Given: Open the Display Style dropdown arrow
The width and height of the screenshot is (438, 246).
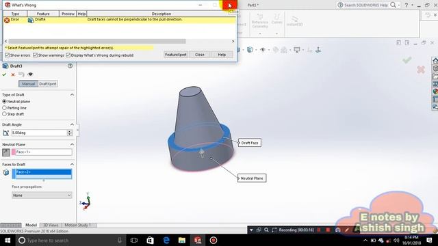Looking at the screenshot, I should click(x=255, y=50).
